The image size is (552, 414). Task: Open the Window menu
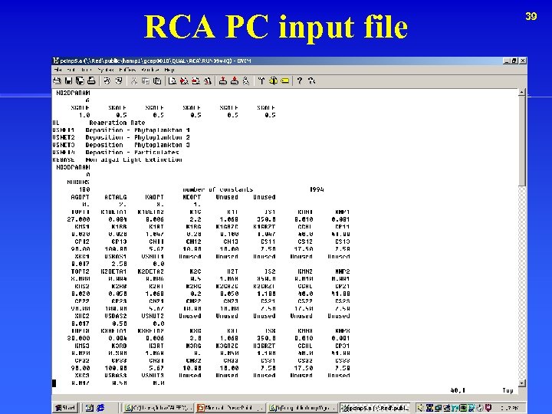click(x=150, y=70)
